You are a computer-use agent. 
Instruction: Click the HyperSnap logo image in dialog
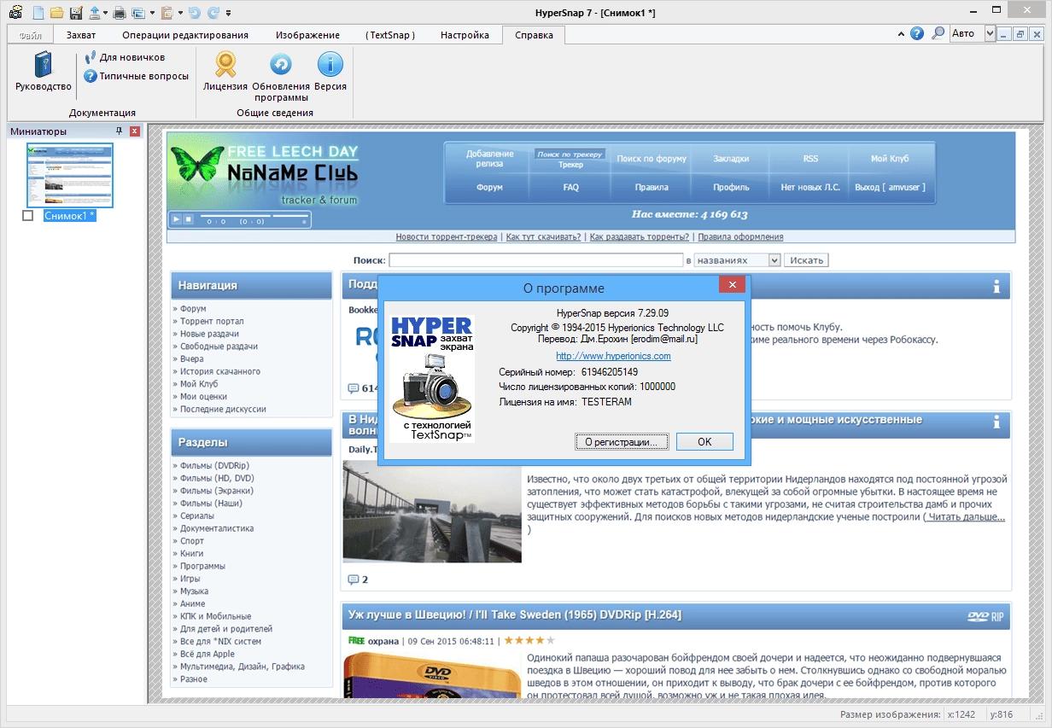(432, 378)
